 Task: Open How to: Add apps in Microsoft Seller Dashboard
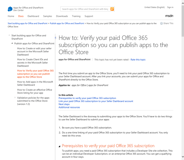pos(35,83)
